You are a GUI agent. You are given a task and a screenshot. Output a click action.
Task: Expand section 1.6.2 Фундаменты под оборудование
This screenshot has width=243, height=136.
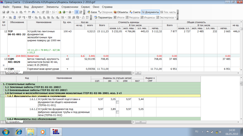tap(6, 119)
